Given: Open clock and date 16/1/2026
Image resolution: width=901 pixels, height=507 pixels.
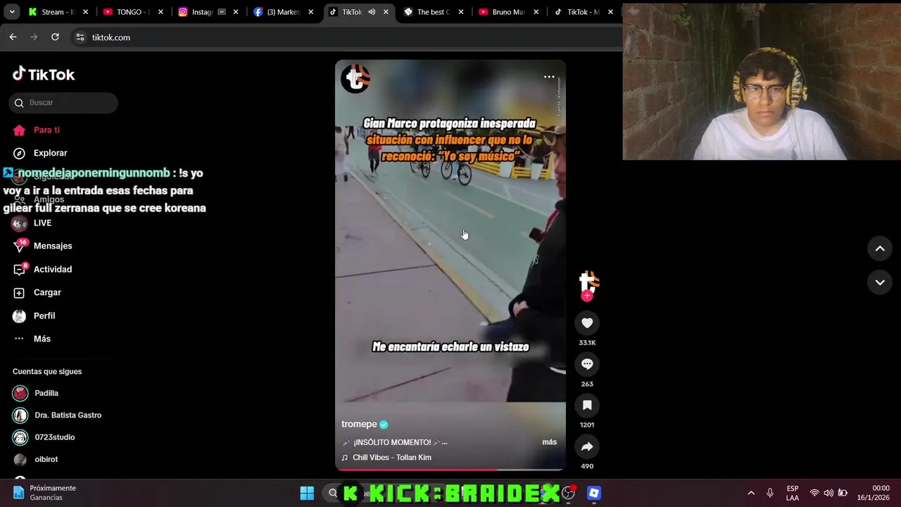Looking at the screenshot, I should tap(874, 493).
